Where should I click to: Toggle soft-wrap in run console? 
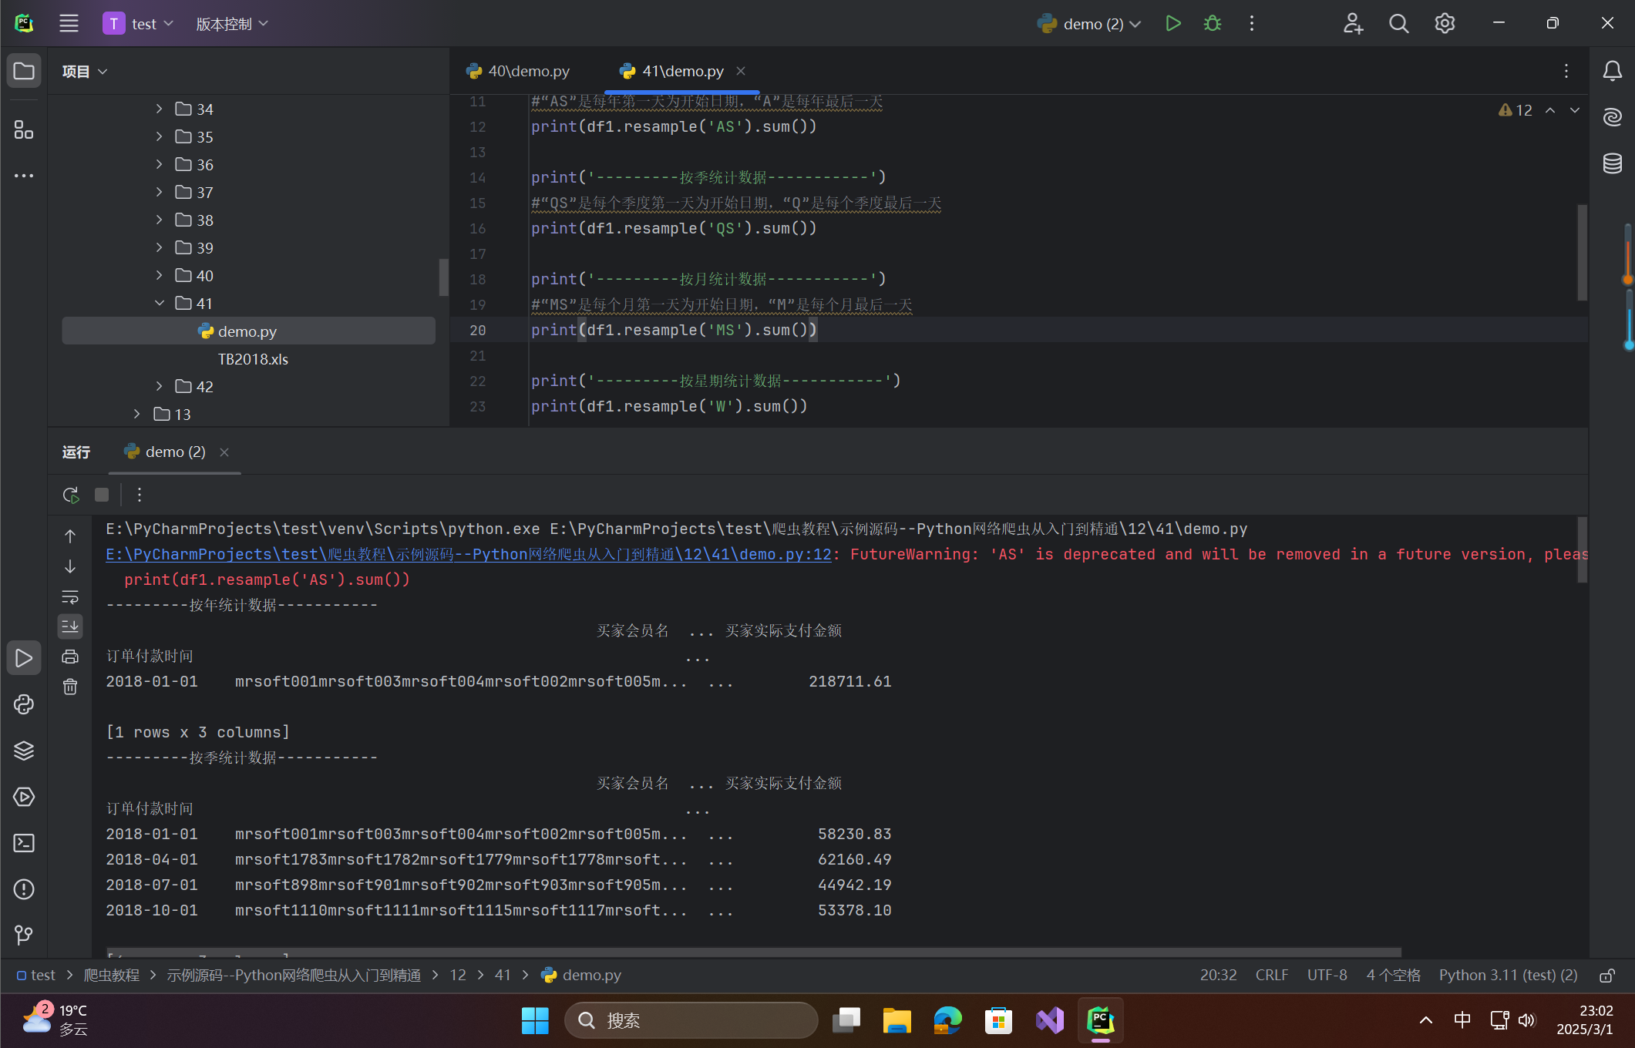[70, 596]
